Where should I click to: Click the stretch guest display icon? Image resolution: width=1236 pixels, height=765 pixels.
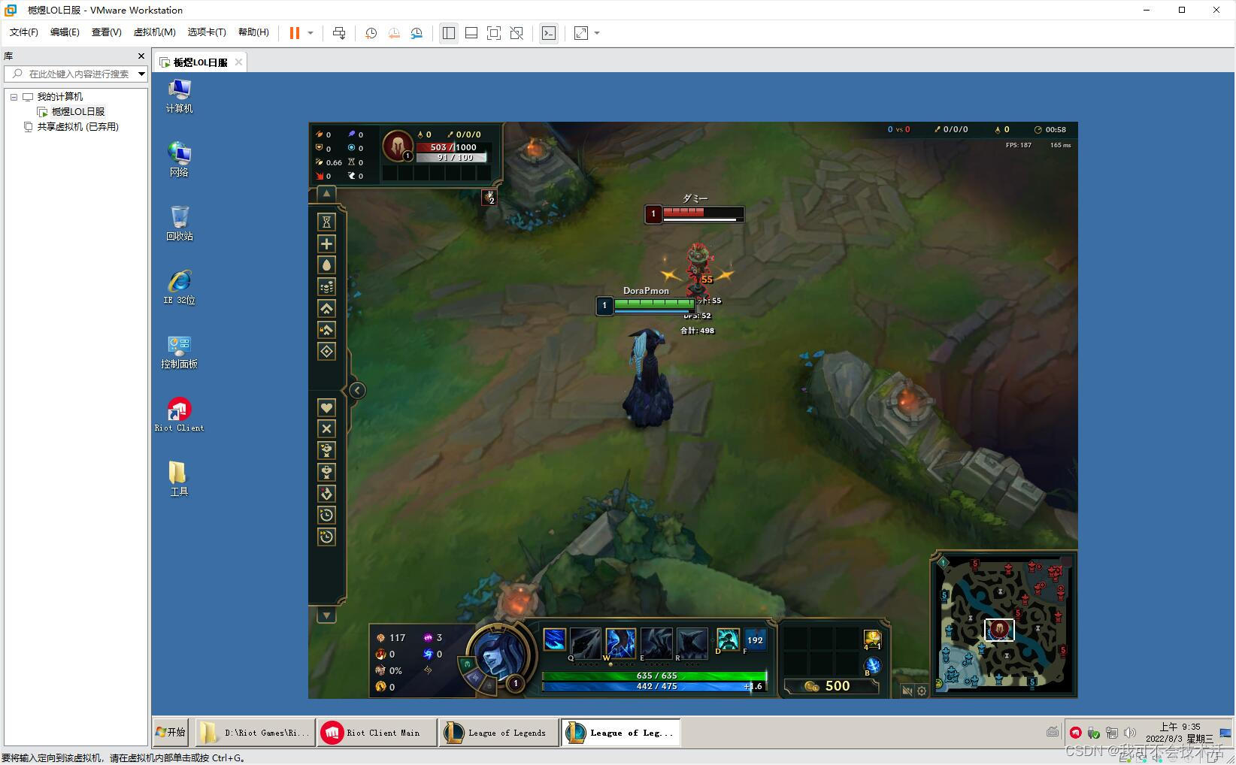pos(581,33)
